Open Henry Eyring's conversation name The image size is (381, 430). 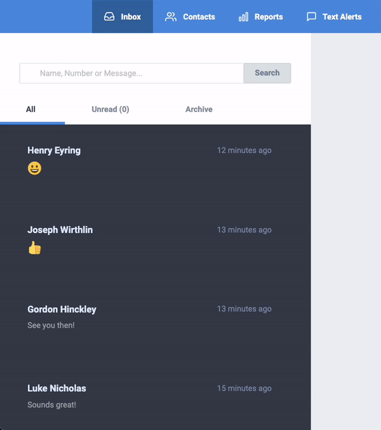[54, 151]
